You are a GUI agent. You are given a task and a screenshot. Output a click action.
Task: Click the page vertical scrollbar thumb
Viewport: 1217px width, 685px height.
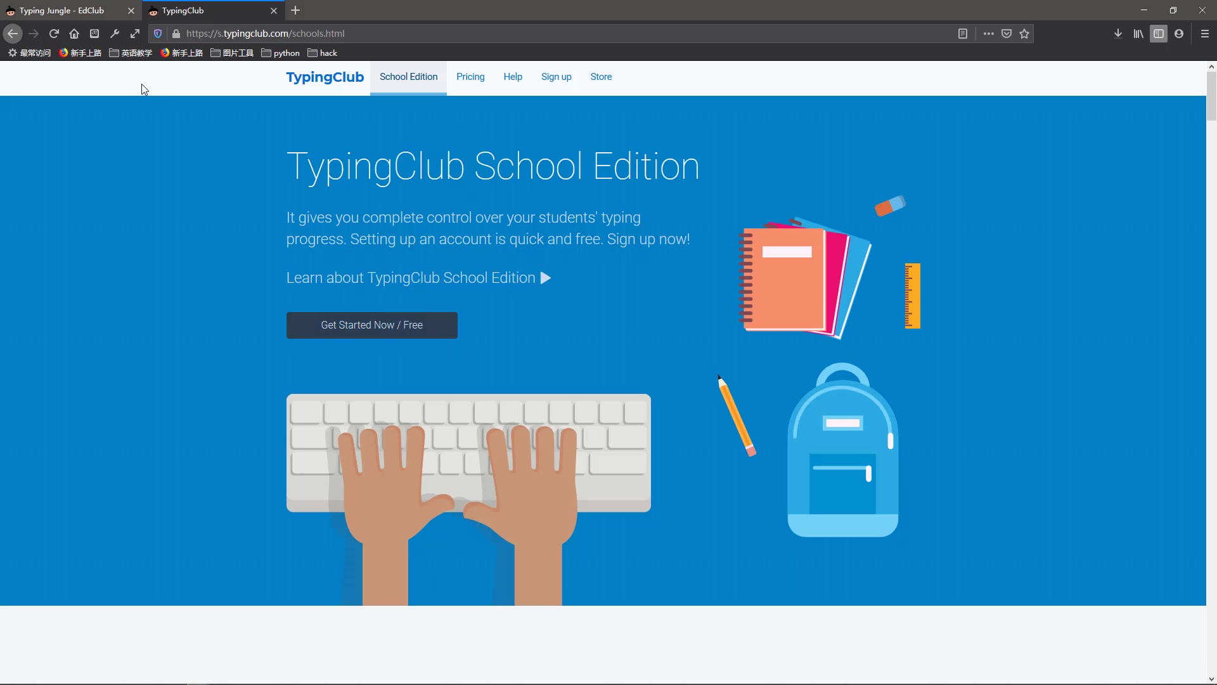pos(1211,96)
